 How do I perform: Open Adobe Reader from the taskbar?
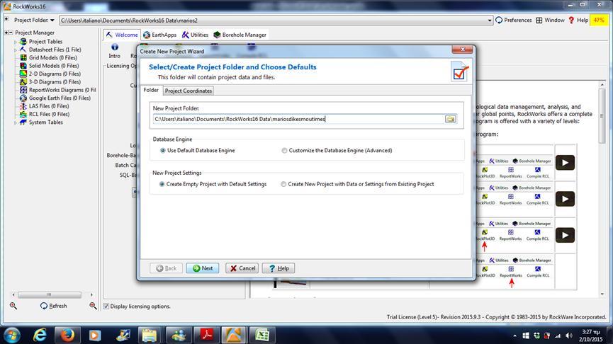click(207, 335)
